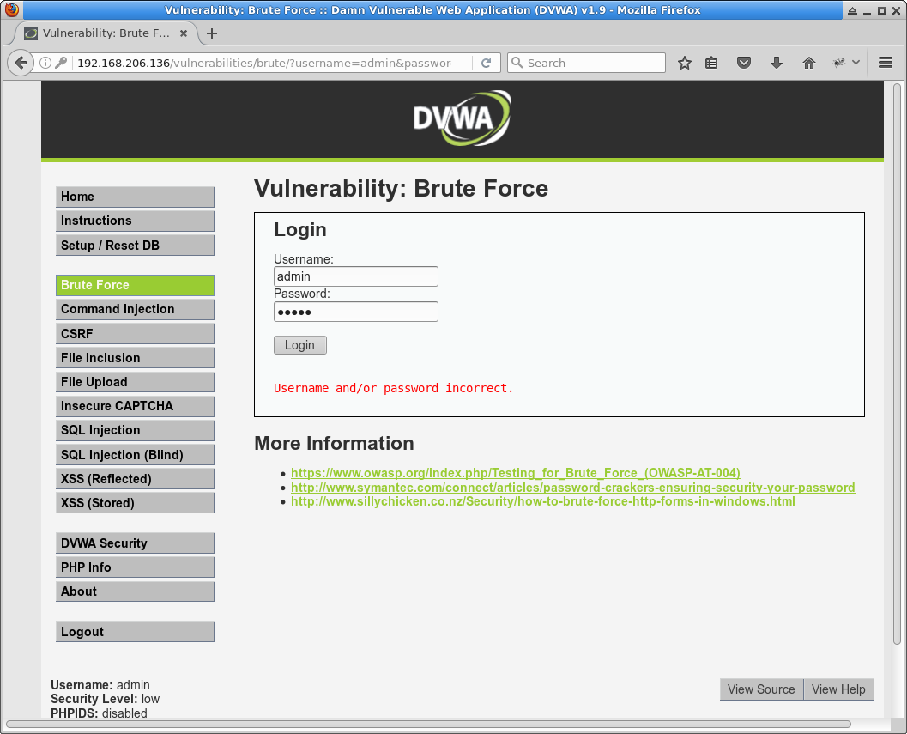Save page to Pocket icon

coord(744,63)
